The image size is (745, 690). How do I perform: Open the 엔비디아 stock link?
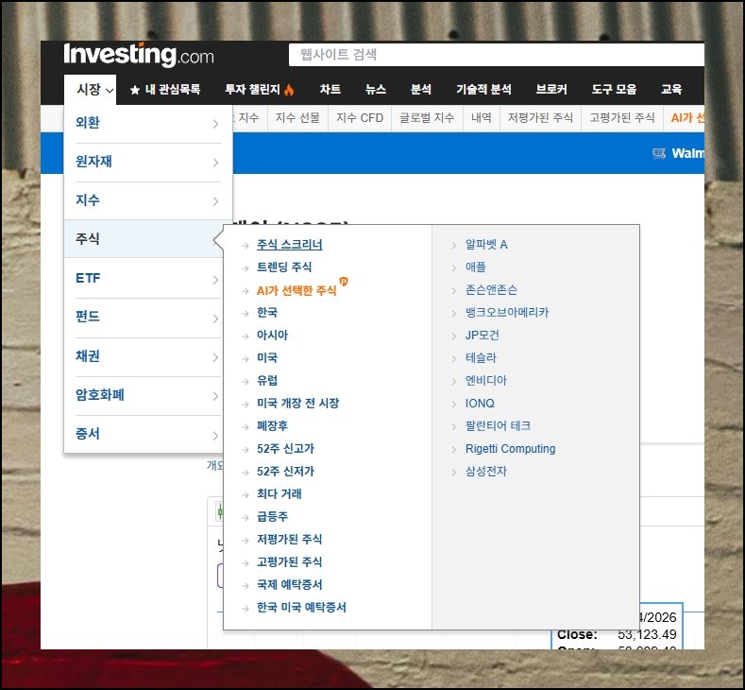(486, 380)
